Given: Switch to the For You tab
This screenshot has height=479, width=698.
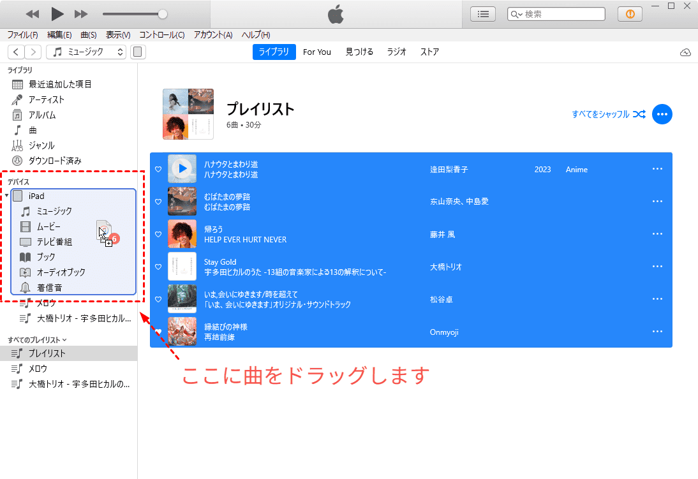Looking at the screenshot, I should pos(316,52).
